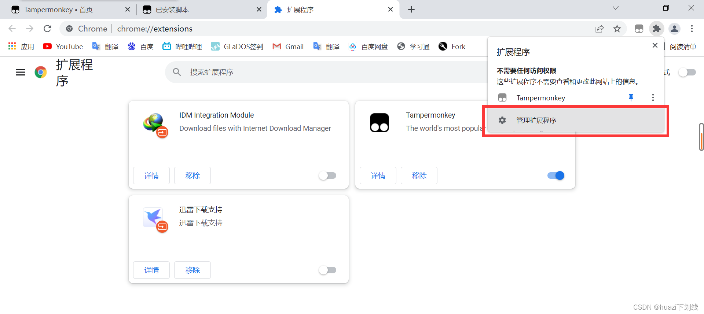The image size is (704, 314).
Task: Close the 已安装脚本 tab
Action: click(259, 10)
